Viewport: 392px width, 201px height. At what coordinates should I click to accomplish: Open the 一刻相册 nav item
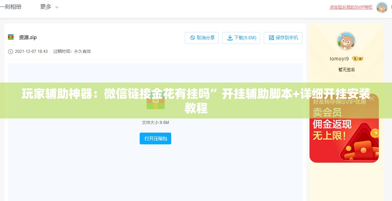point(10,7)
